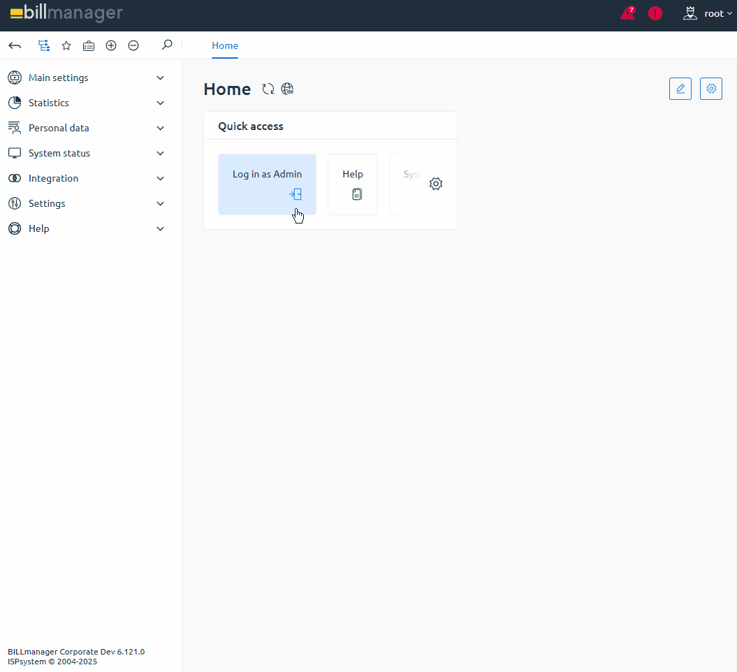Open the root user dropdown menu

pyautogui.click(x=708, y=13)
